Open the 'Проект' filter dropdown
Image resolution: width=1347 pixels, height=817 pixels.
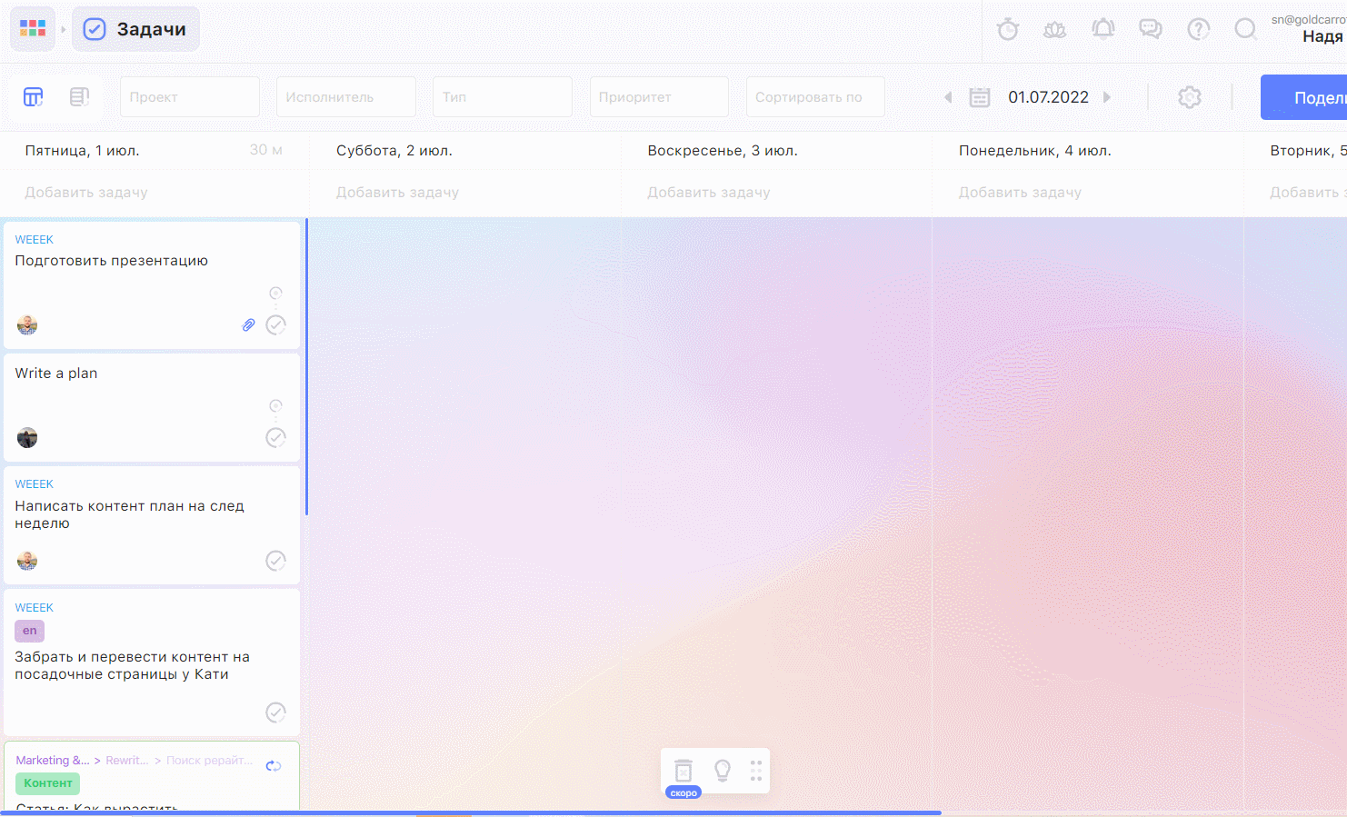[x=190, y=97]
